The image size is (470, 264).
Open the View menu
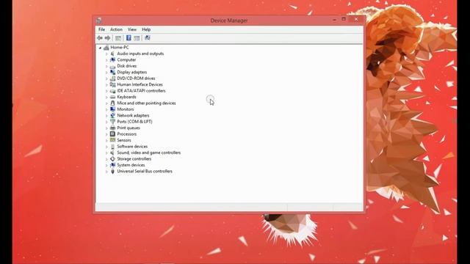pos(132,29)
